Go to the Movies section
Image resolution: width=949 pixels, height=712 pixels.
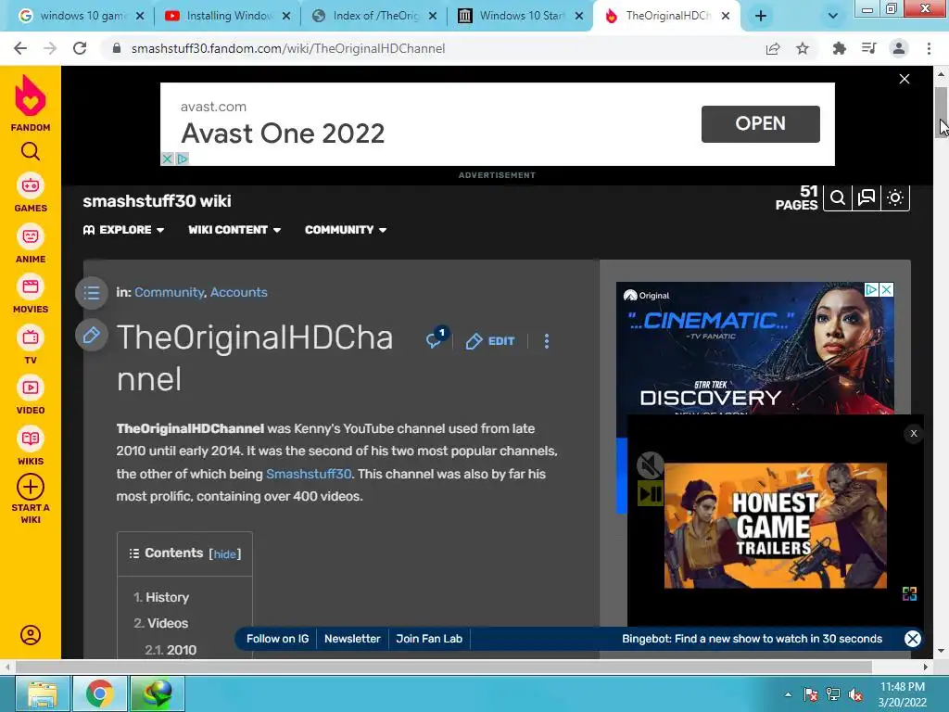point(31,295)
